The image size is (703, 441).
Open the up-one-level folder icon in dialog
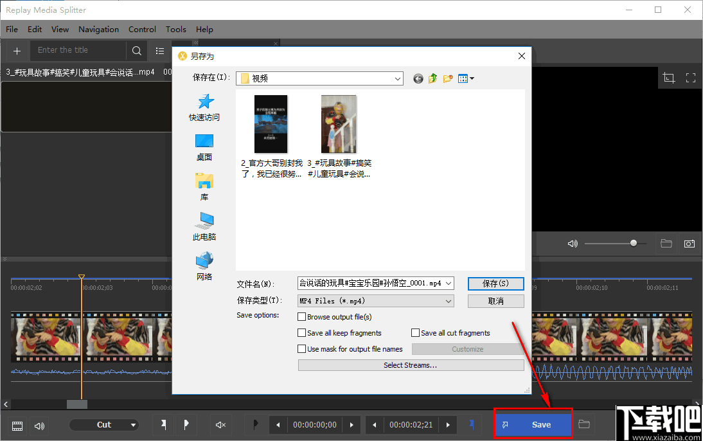pyautogui.click(x=432, y=78)
